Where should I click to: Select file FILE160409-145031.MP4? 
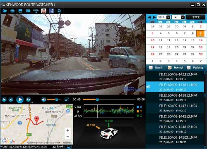point(175,140)
